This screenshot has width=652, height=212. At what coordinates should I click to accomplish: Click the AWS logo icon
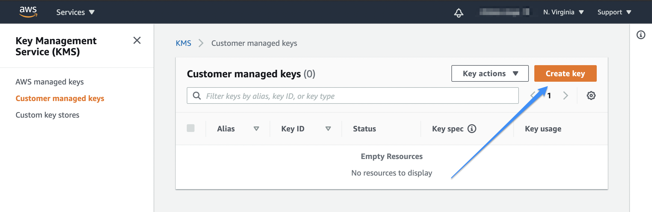28,12
